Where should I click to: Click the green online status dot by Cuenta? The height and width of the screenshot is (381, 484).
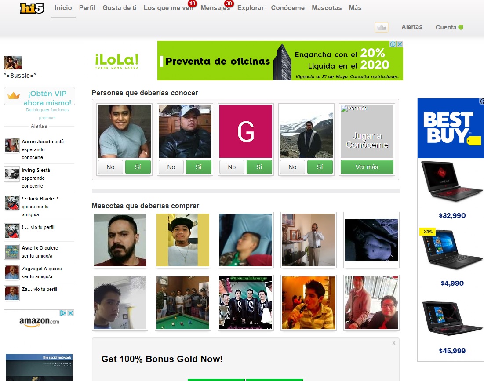pyautogui.click(x=461, y=27)
